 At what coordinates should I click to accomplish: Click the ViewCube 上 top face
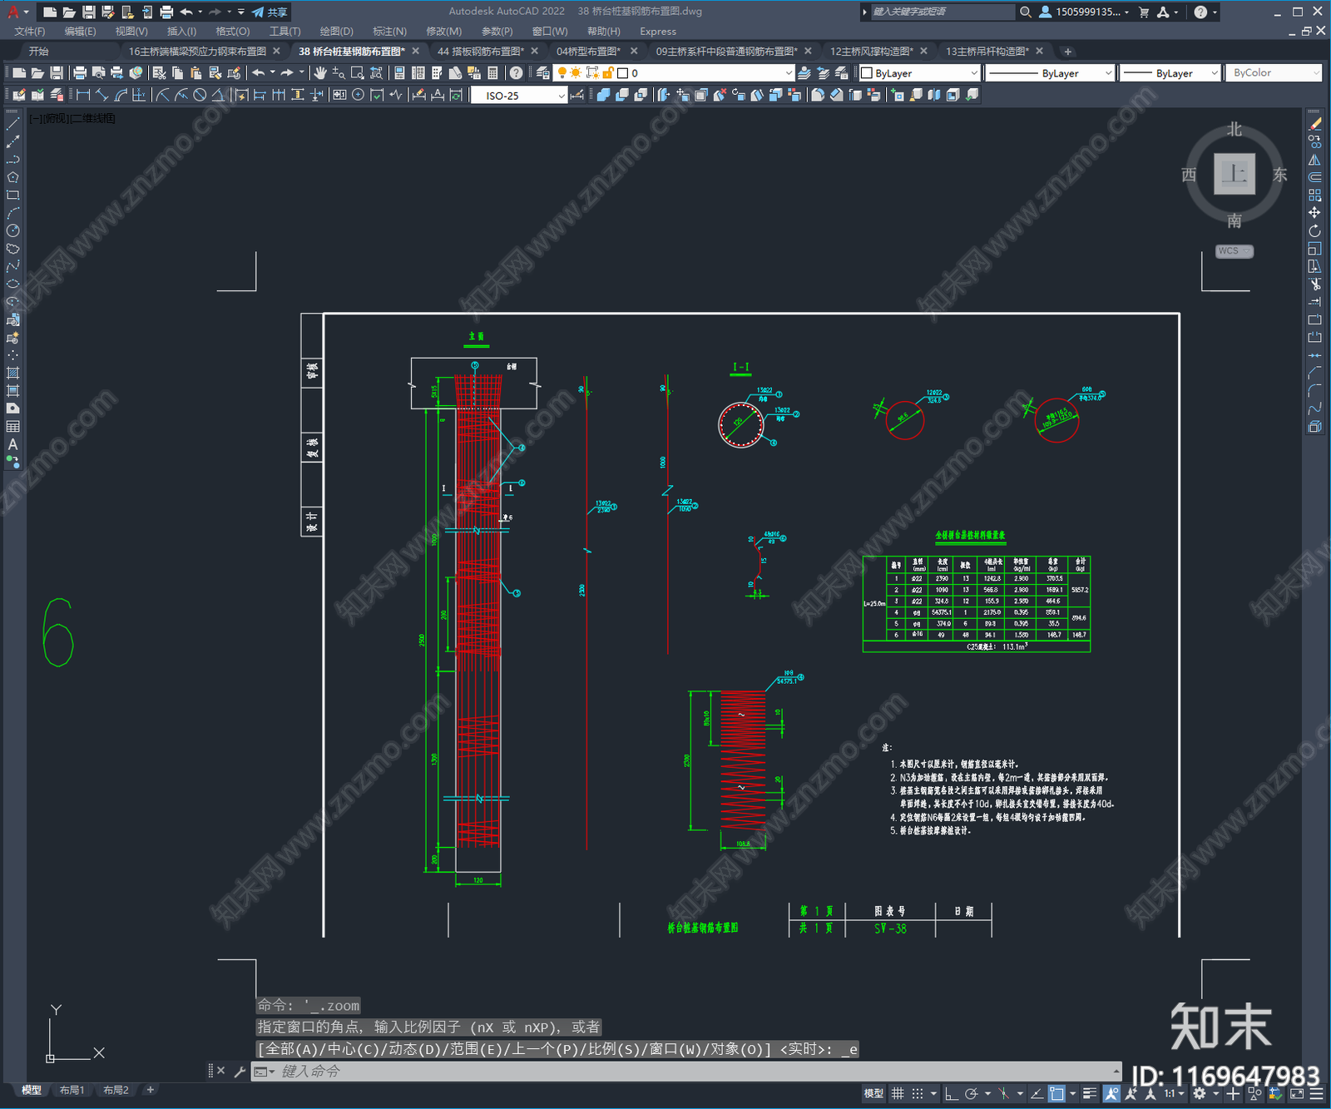coord(1234,174)
